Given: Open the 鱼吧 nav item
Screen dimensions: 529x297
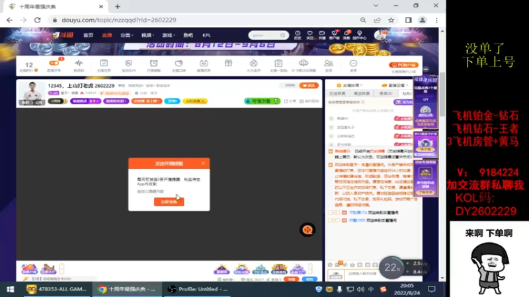Looking at the screenshot, I should click(188, 35).
